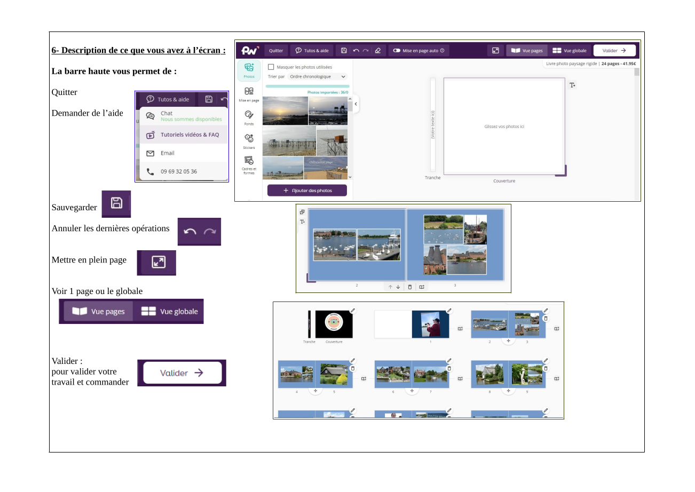Screen dimensions: 695x492
Task: Select the sunset photo thumbnail in the photo list
Action: pyautogui.click(x=285, y=110)
